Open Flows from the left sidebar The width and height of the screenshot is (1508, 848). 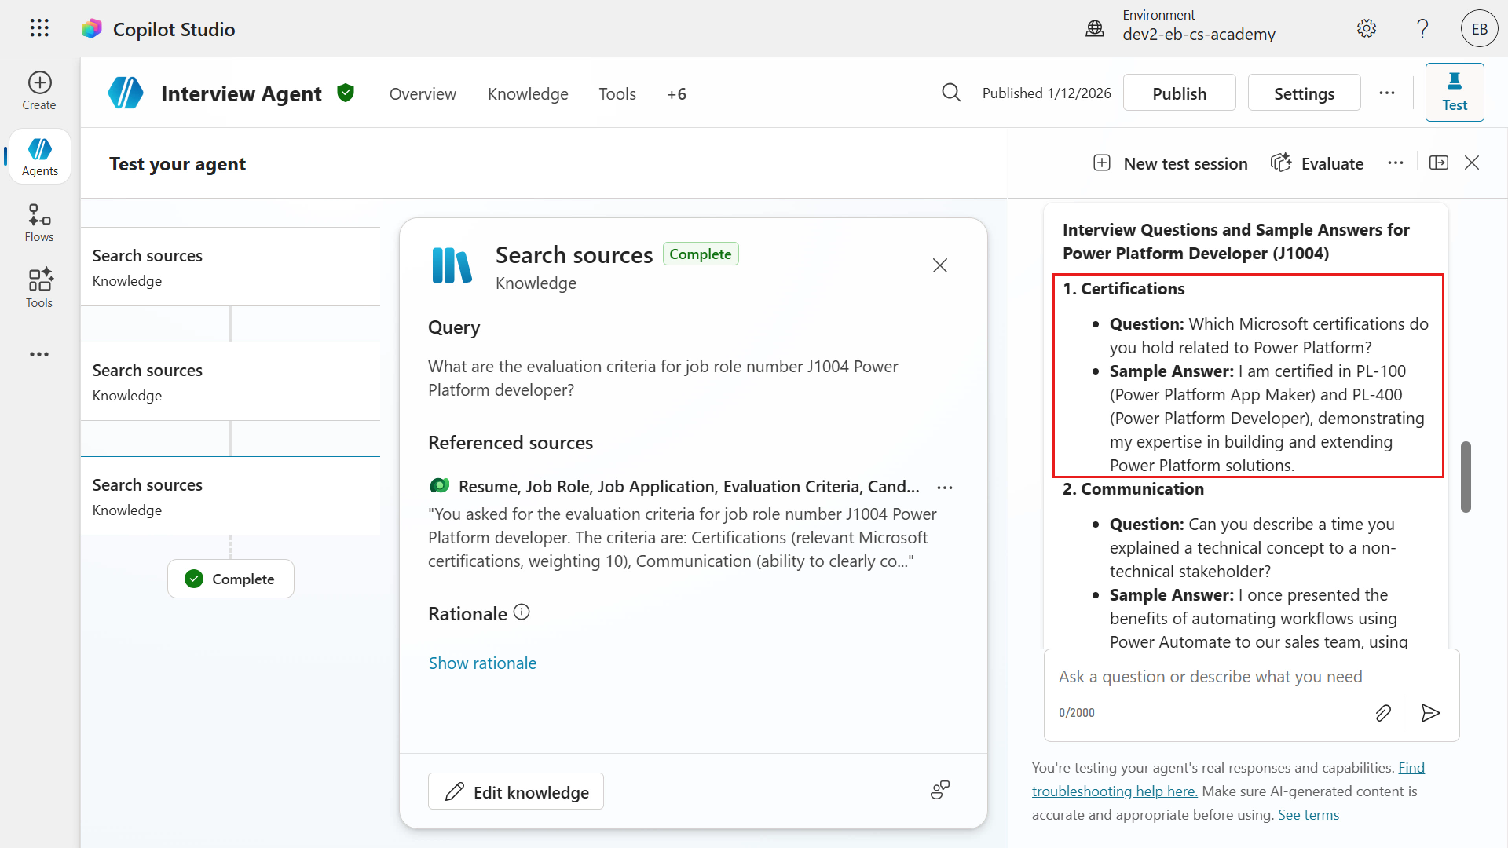pos(39,224)
